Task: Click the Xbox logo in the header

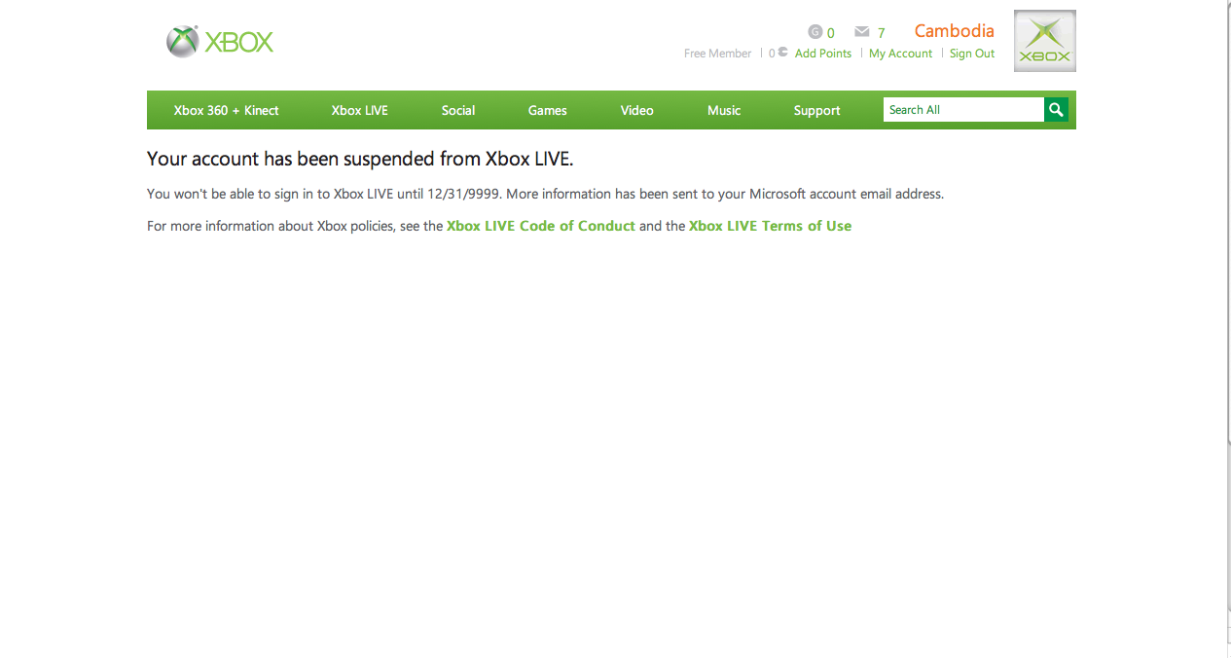Action: 220,42
